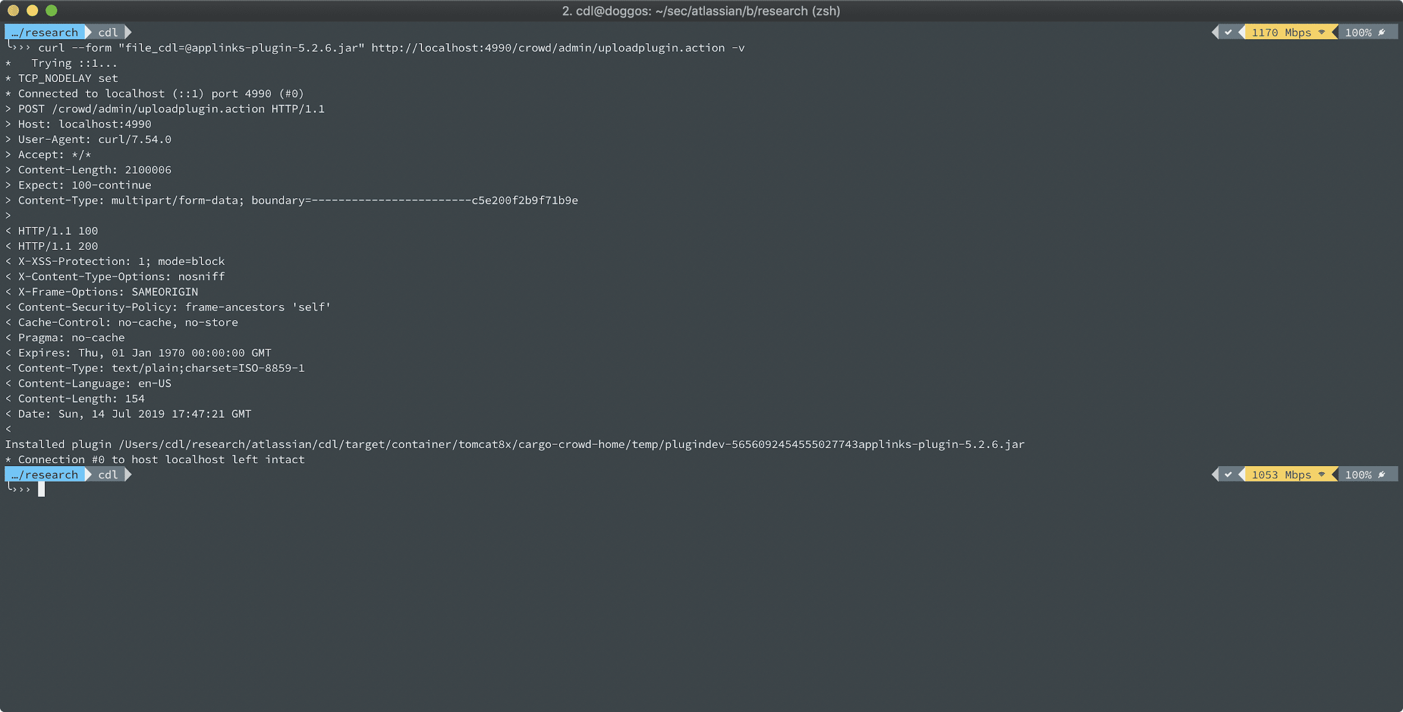Viewport: 1403px width, 712px height.
Task: Click the 100% battery text in bottom prompt
Action: tap(1358, 475)
